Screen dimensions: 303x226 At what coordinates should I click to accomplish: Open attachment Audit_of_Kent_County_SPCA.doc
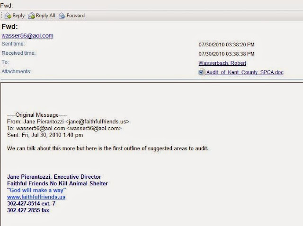click(x=245, y=72)
